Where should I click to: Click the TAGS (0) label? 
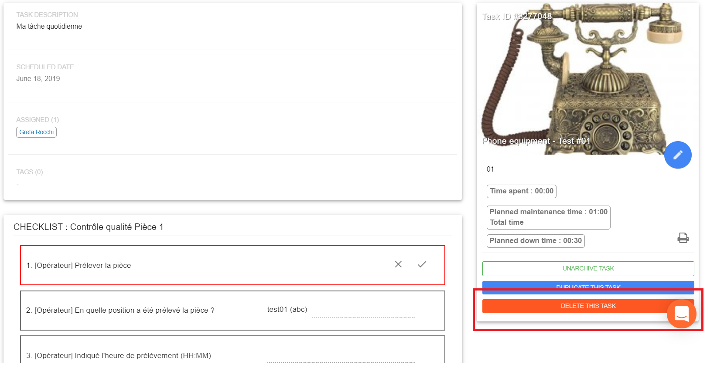(x=30, y=172)
